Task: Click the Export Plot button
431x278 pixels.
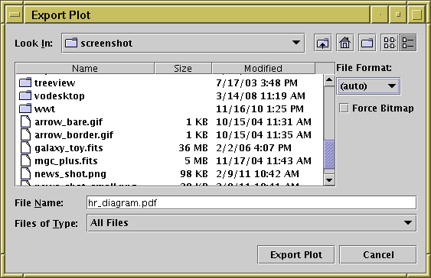Action: [296, 254]
